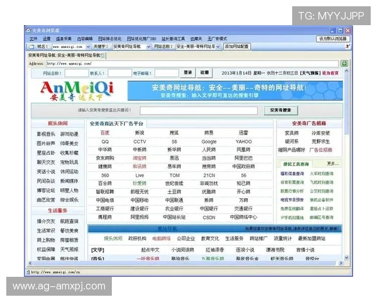Open the 域名 dropdown list
Screen dimensions: 377x302
88,47
